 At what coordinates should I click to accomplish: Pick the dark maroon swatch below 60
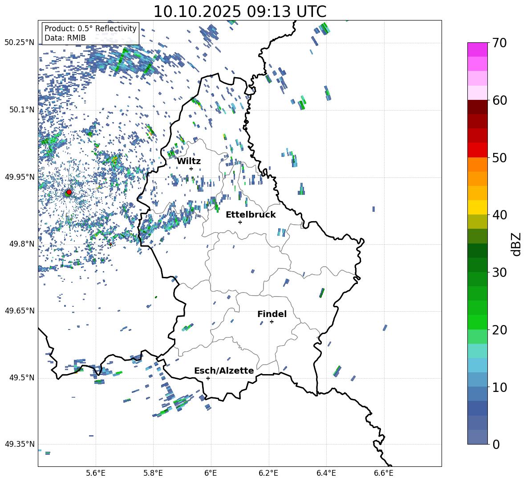point(478,107)
